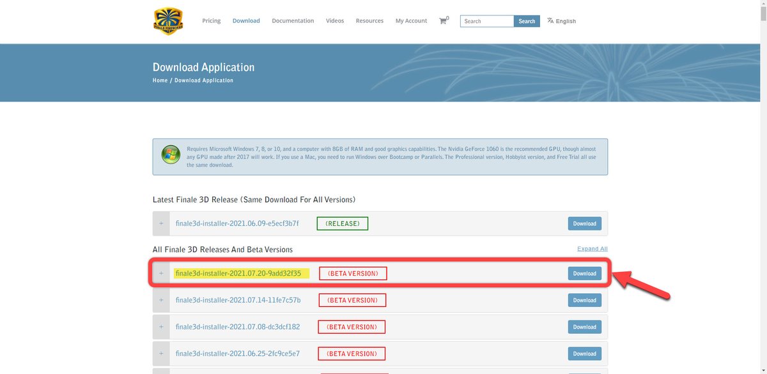The width and height of the screenshot is (767, 374).
Task: Download the 2021.07.20 beta installer
Action: click(x=585, y=273)
